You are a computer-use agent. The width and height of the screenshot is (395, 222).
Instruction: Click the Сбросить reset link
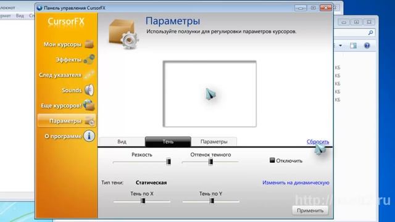pos(318,141)
